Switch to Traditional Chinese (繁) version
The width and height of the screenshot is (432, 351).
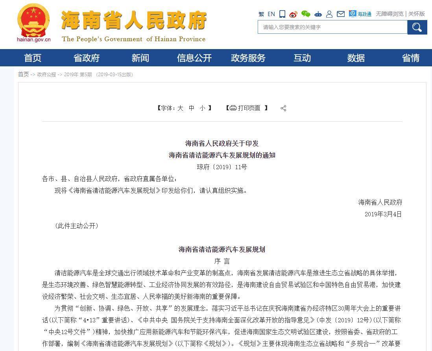(x=262, y=14)
